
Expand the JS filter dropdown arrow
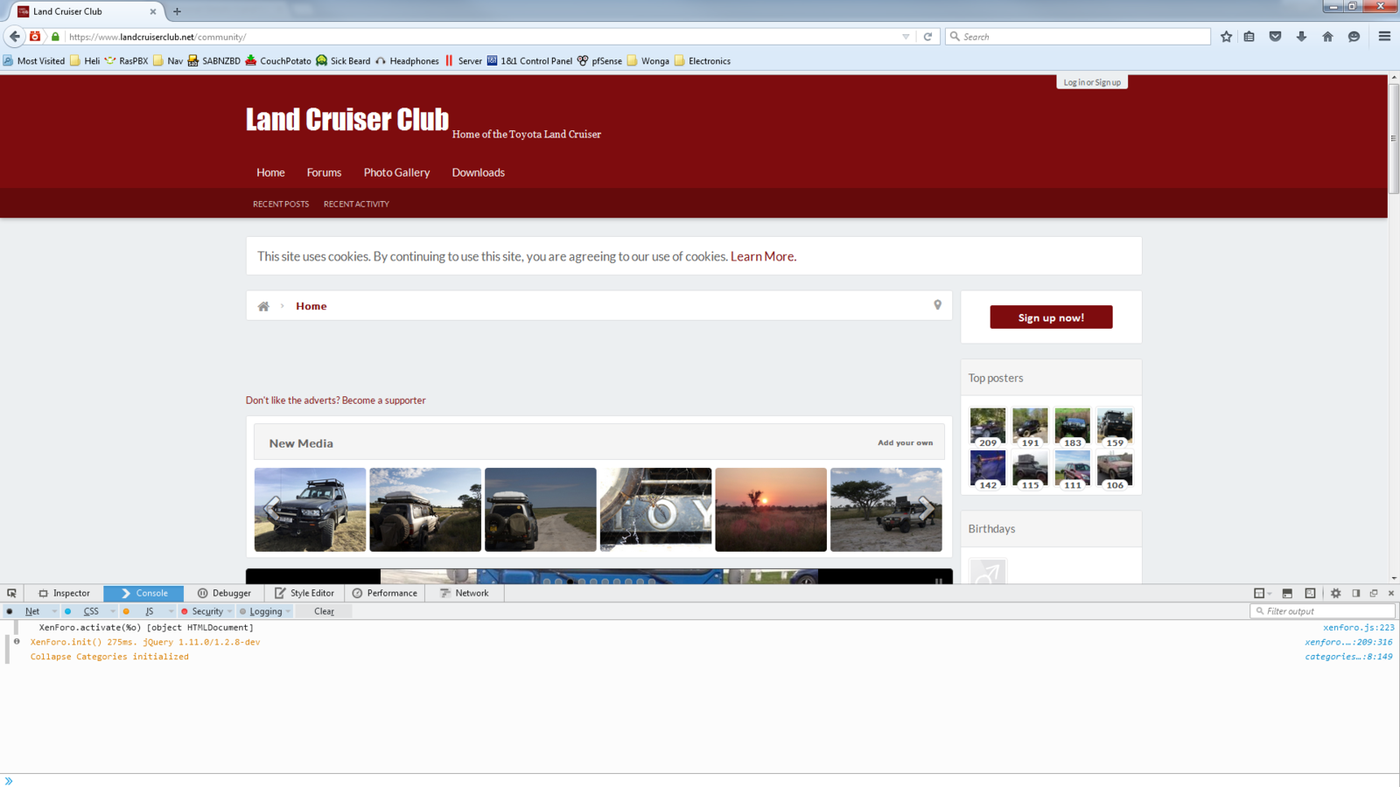(171, 611)
